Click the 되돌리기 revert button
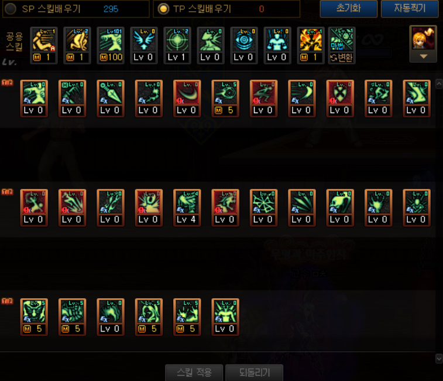Screen dimensions: 443x381 (255, 372)
